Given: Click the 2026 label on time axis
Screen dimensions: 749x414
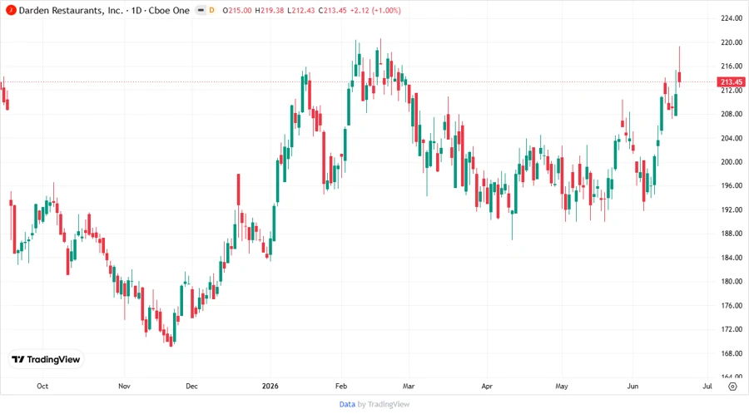Looking at the screenshot, I should 270,386.
